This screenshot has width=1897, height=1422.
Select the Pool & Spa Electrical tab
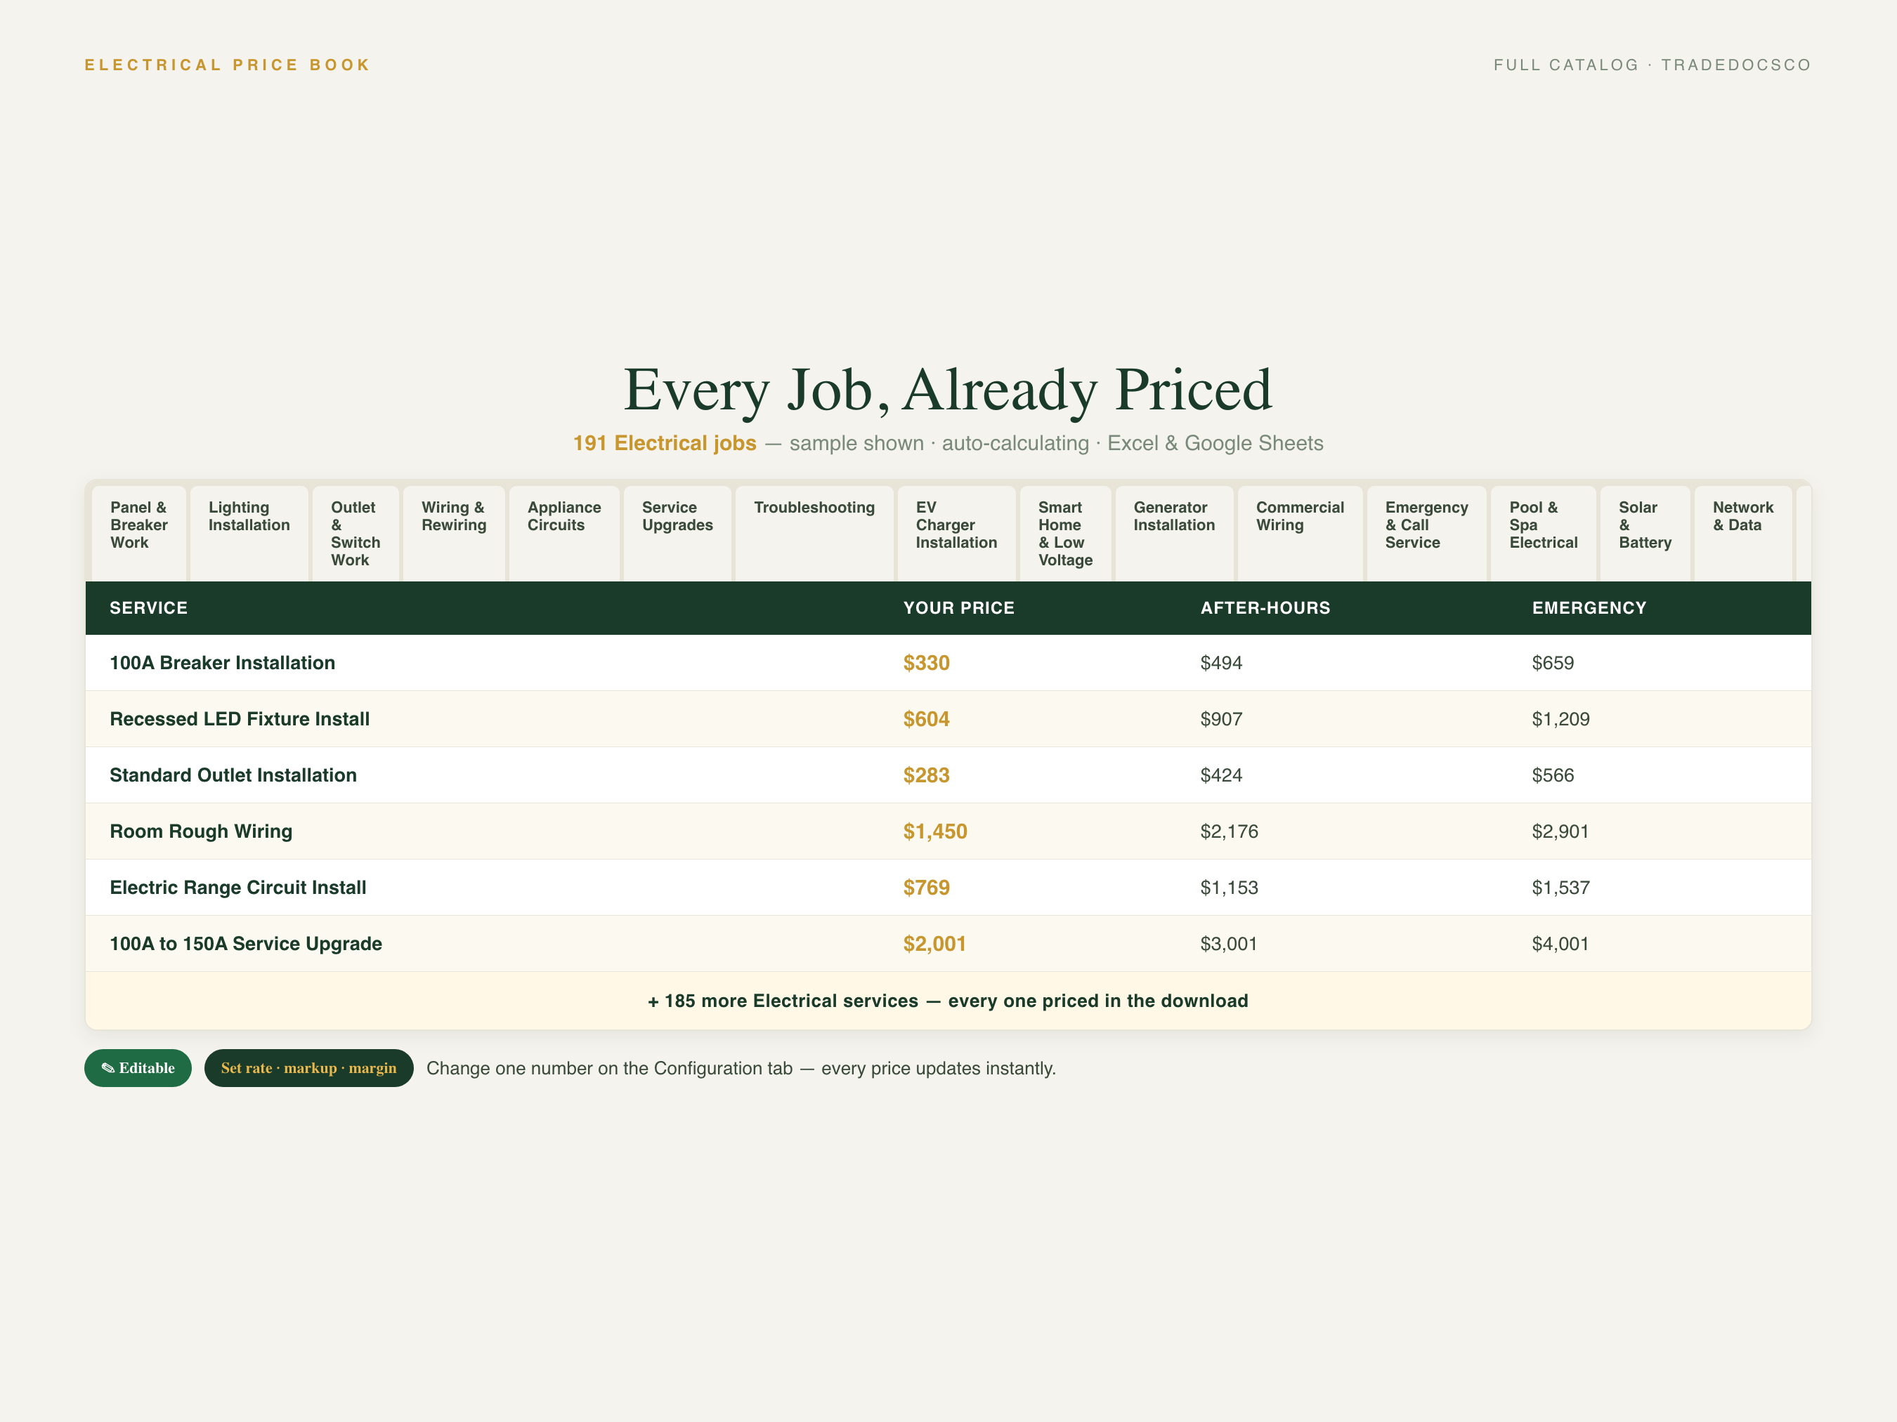pyautogui.click(x=1544, y=533)
